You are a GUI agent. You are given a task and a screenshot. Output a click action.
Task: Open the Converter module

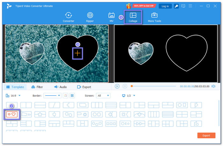pos(68,17)
